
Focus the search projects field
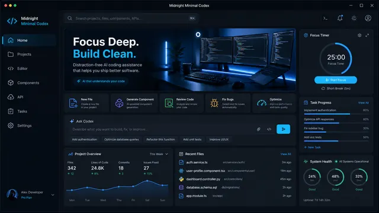coord(131,18)
